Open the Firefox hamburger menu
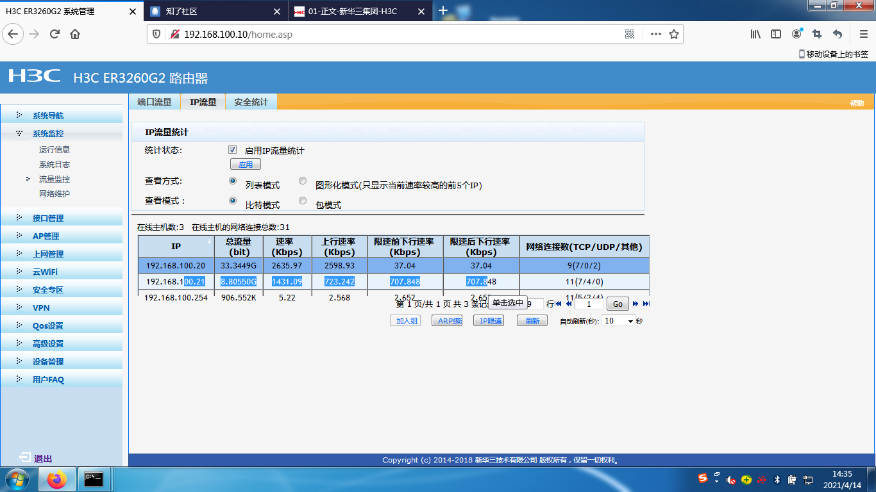 point(863,34)
